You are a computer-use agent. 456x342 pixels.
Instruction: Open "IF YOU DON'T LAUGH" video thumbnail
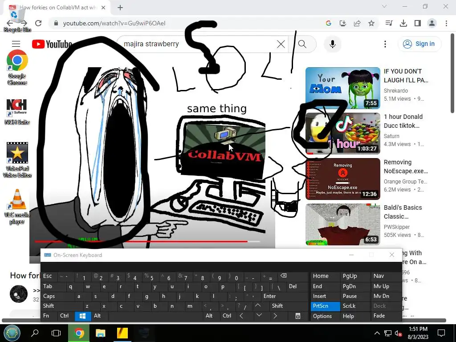coord(342,88)
